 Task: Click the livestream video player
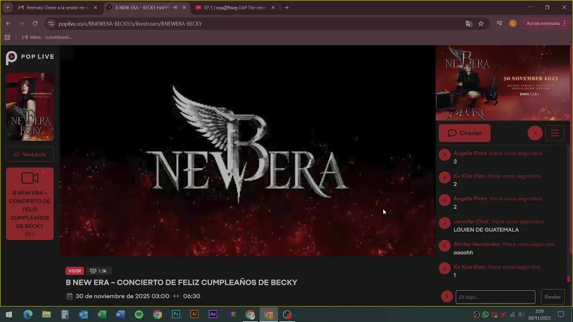248,151
